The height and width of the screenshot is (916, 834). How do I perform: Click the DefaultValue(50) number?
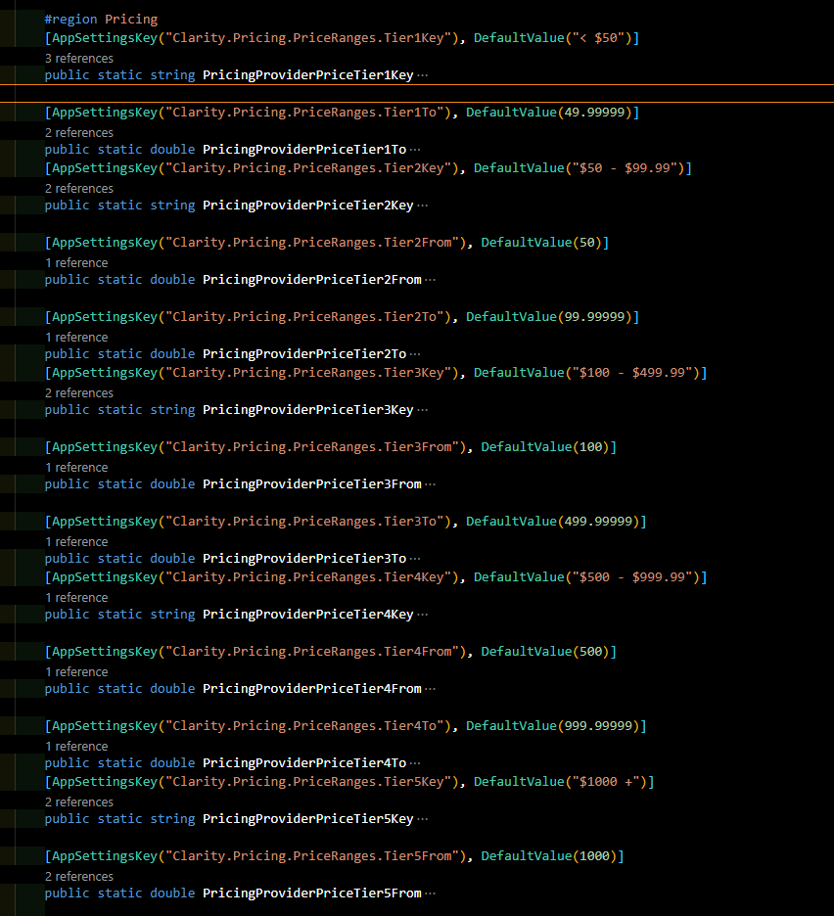[586, 243]
